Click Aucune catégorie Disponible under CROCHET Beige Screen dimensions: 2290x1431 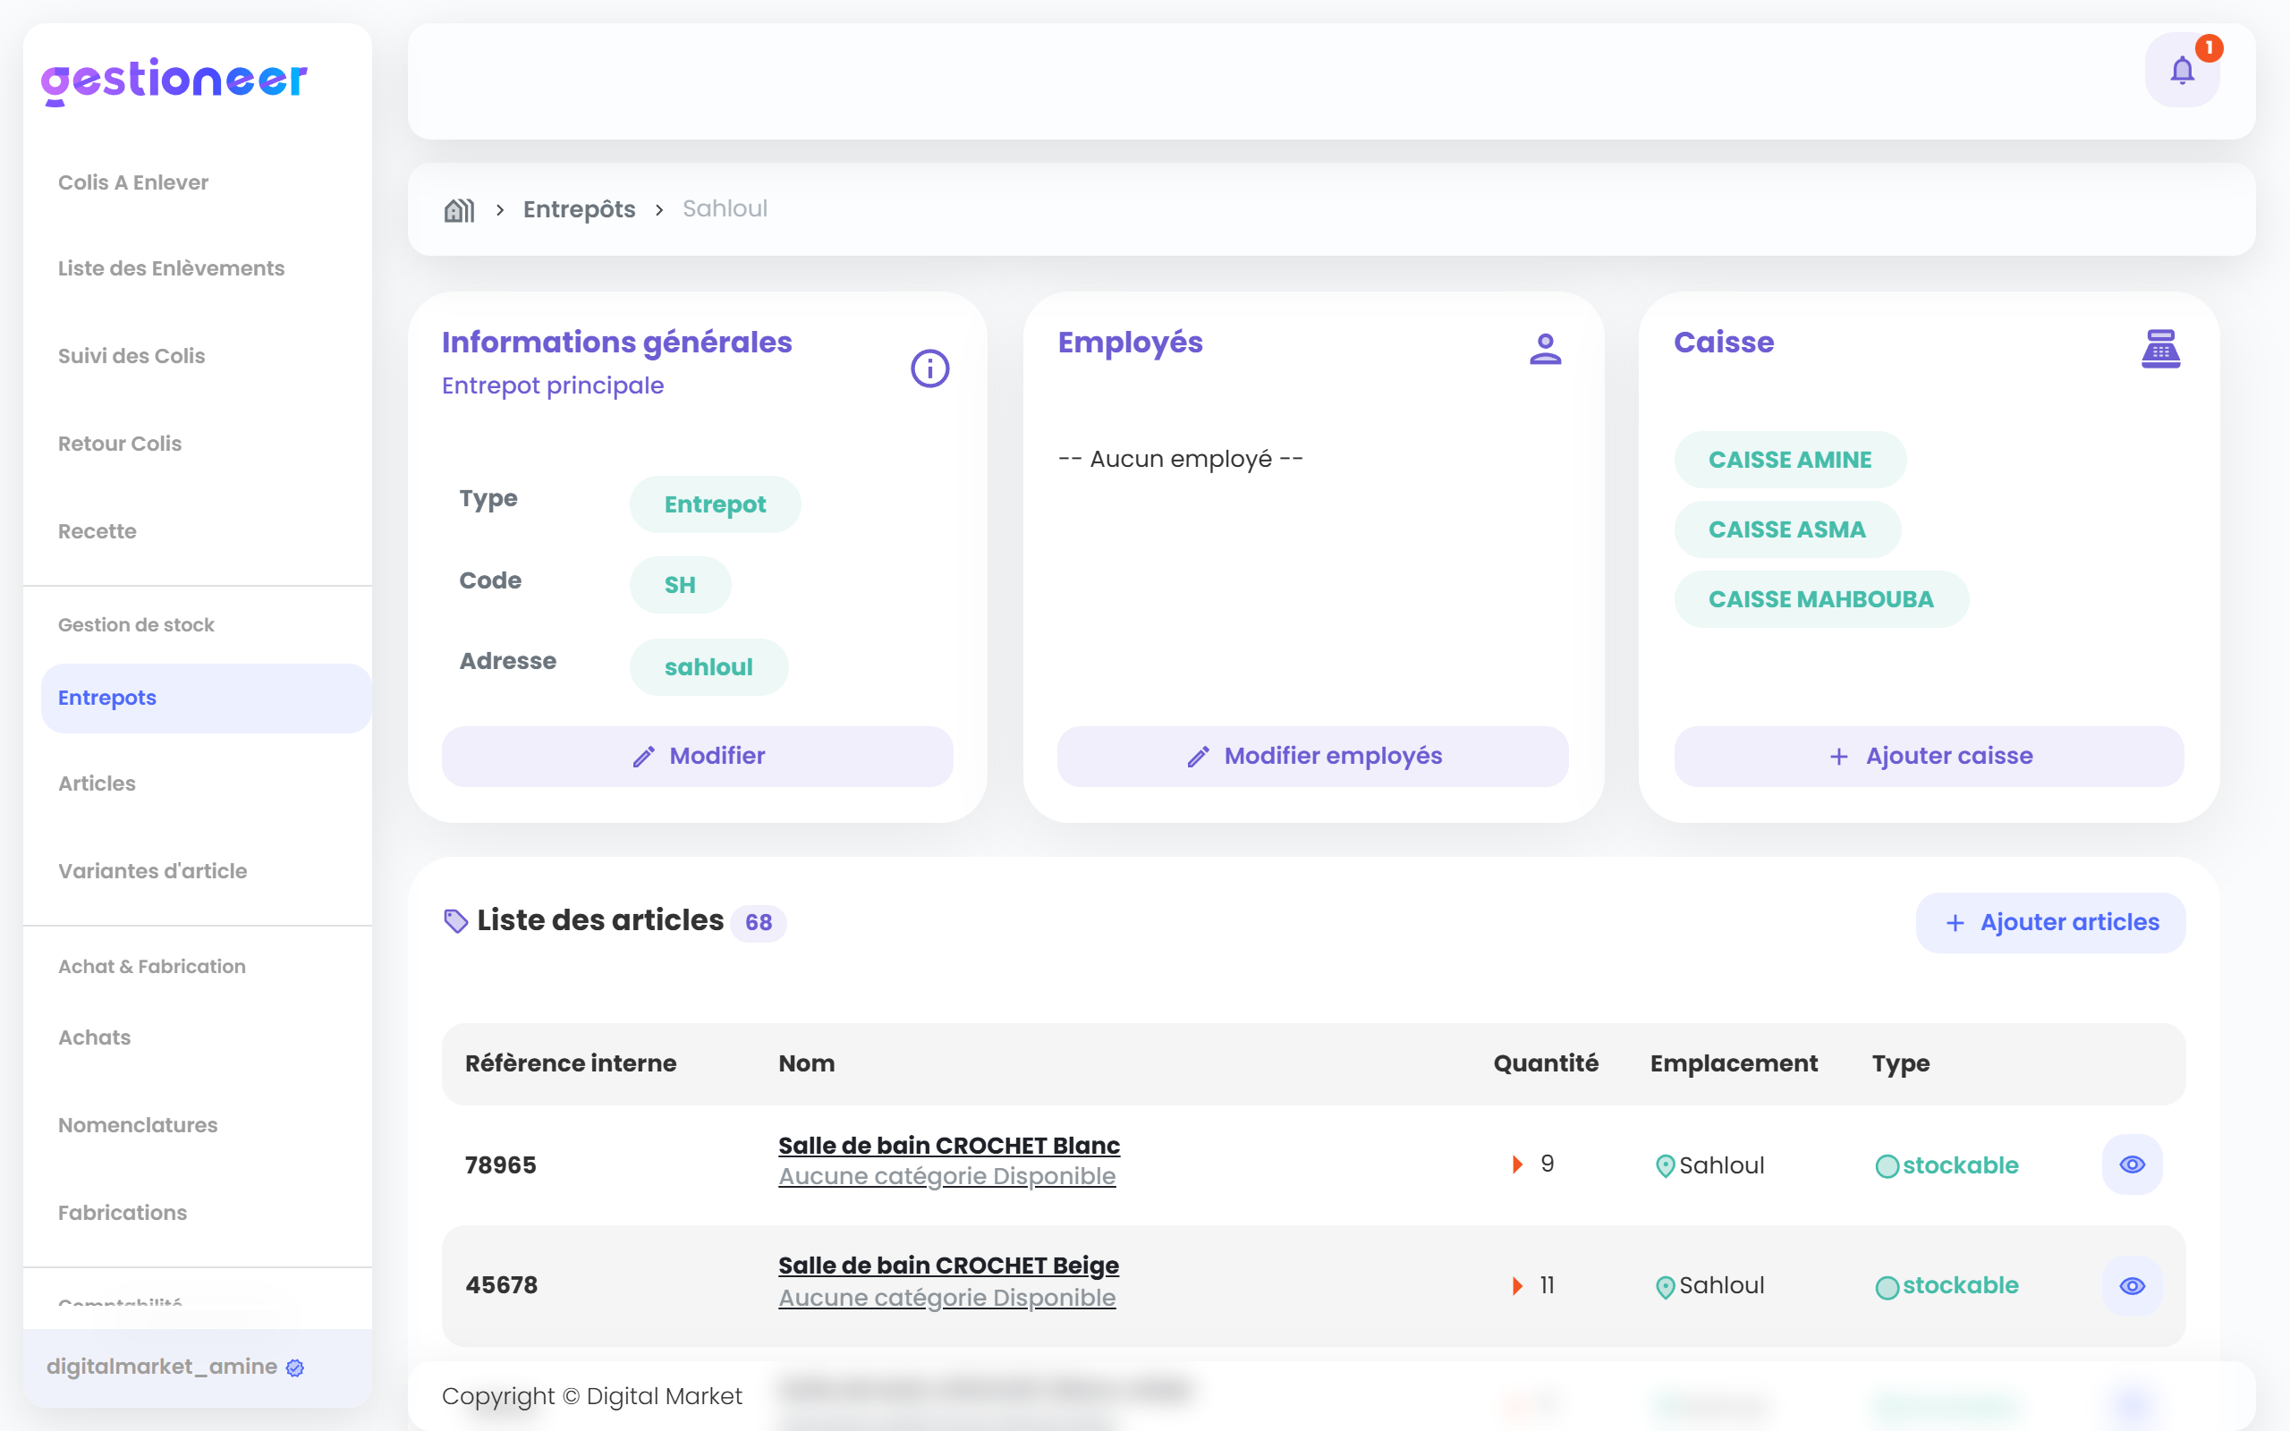click(947, 1298)
